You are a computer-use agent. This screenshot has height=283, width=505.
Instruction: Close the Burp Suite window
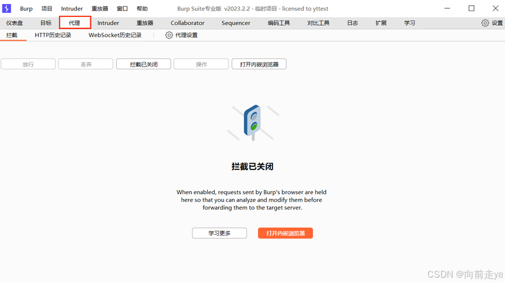(496, 8)
